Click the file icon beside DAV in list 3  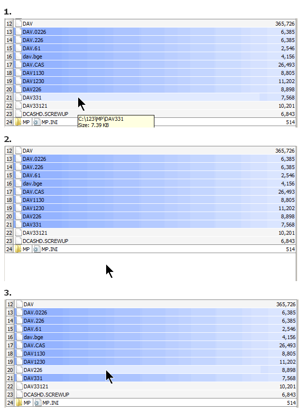coord(19,304)
